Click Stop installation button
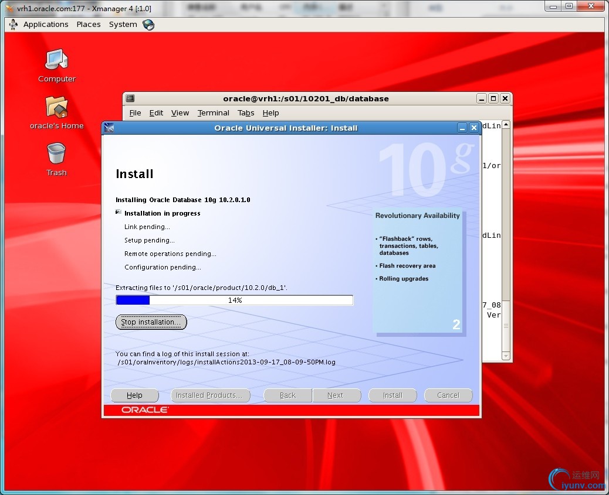The height and width of the screenshot is (495, 609). (151, 322)
